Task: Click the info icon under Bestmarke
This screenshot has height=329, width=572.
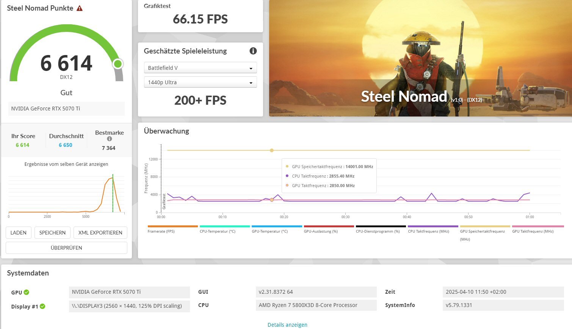Action: (110, 139)
